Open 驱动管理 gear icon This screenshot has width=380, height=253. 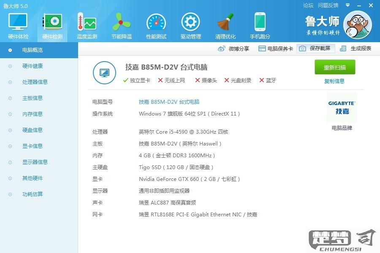(x=191, y=22)
